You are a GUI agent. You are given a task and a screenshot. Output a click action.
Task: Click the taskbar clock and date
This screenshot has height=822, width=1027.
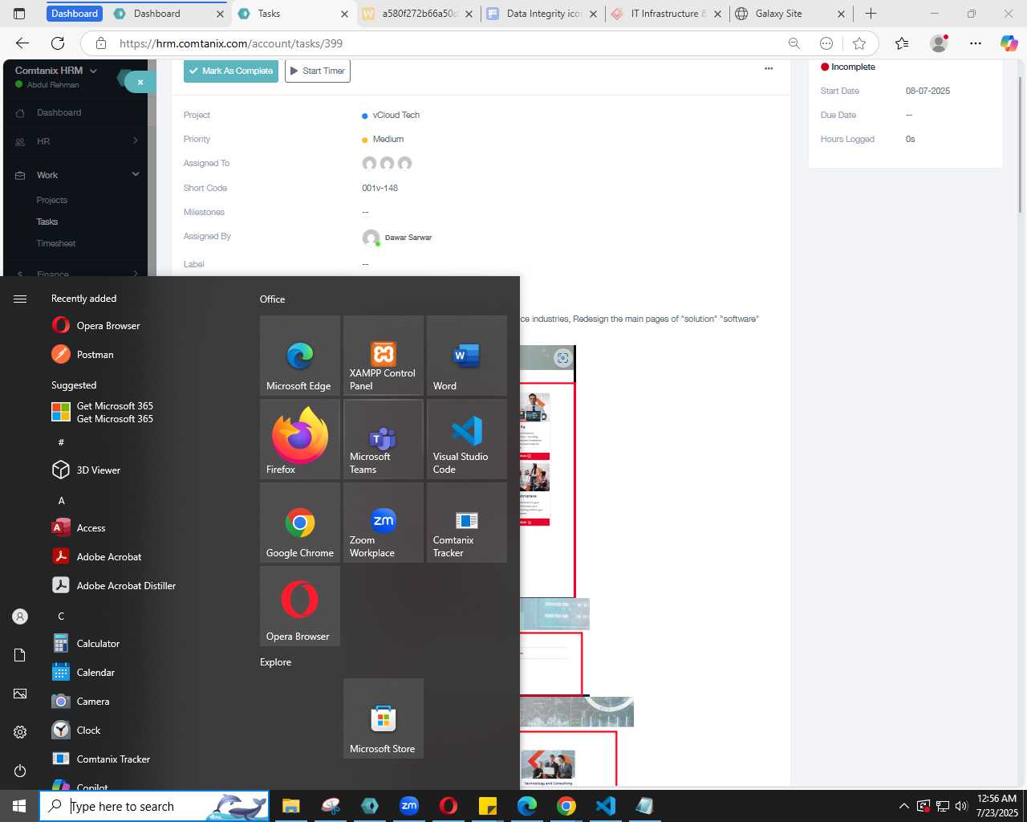pos(997,806)
